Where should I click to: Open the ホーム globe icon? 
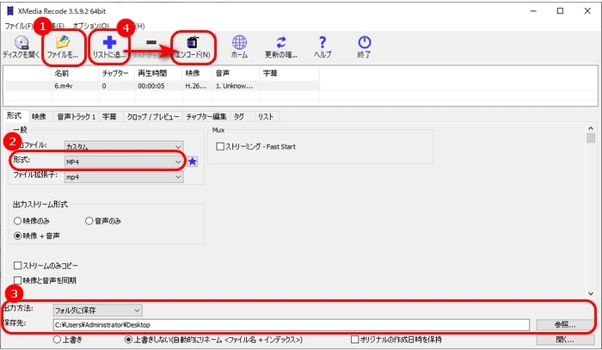pos(239,46)
